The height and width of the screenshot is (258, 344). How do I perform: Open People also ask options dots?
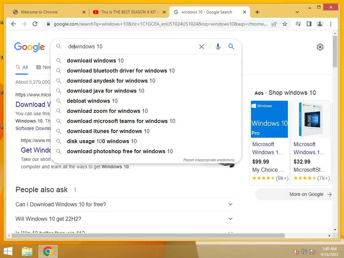(75, 189)
